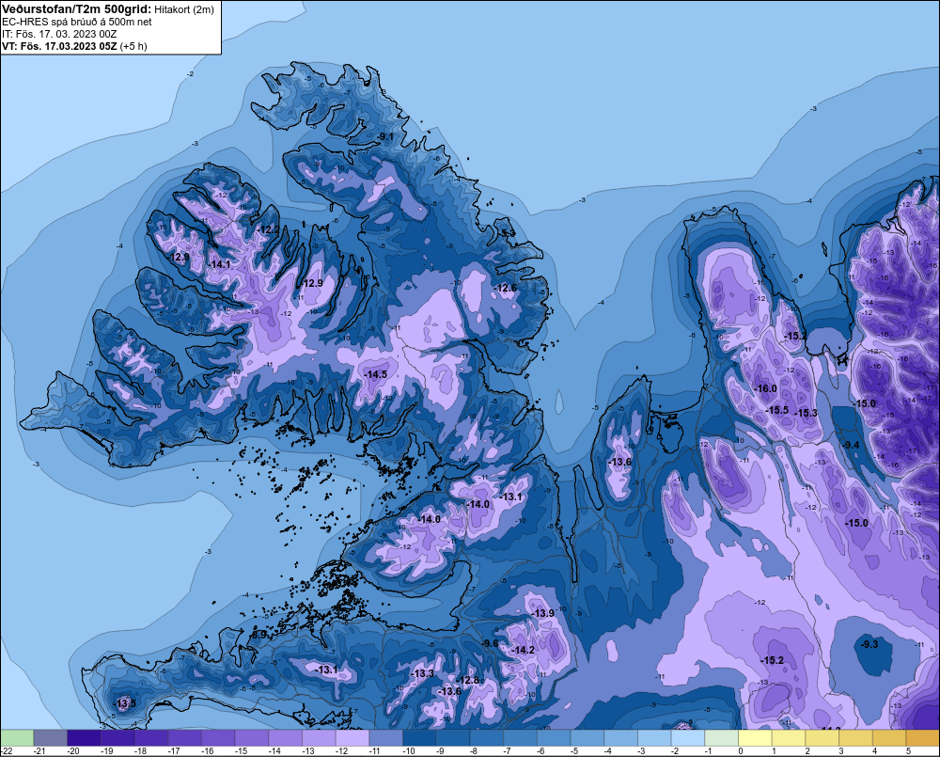Image resolution: width=940 pixels, height=757 pixels.
Task: Click the -9.1 temperature label on map
Action: tap(386, 136)
